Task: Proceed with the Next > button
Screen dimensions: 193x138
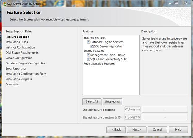Action: pyautogui.click(x=137, y=130)
